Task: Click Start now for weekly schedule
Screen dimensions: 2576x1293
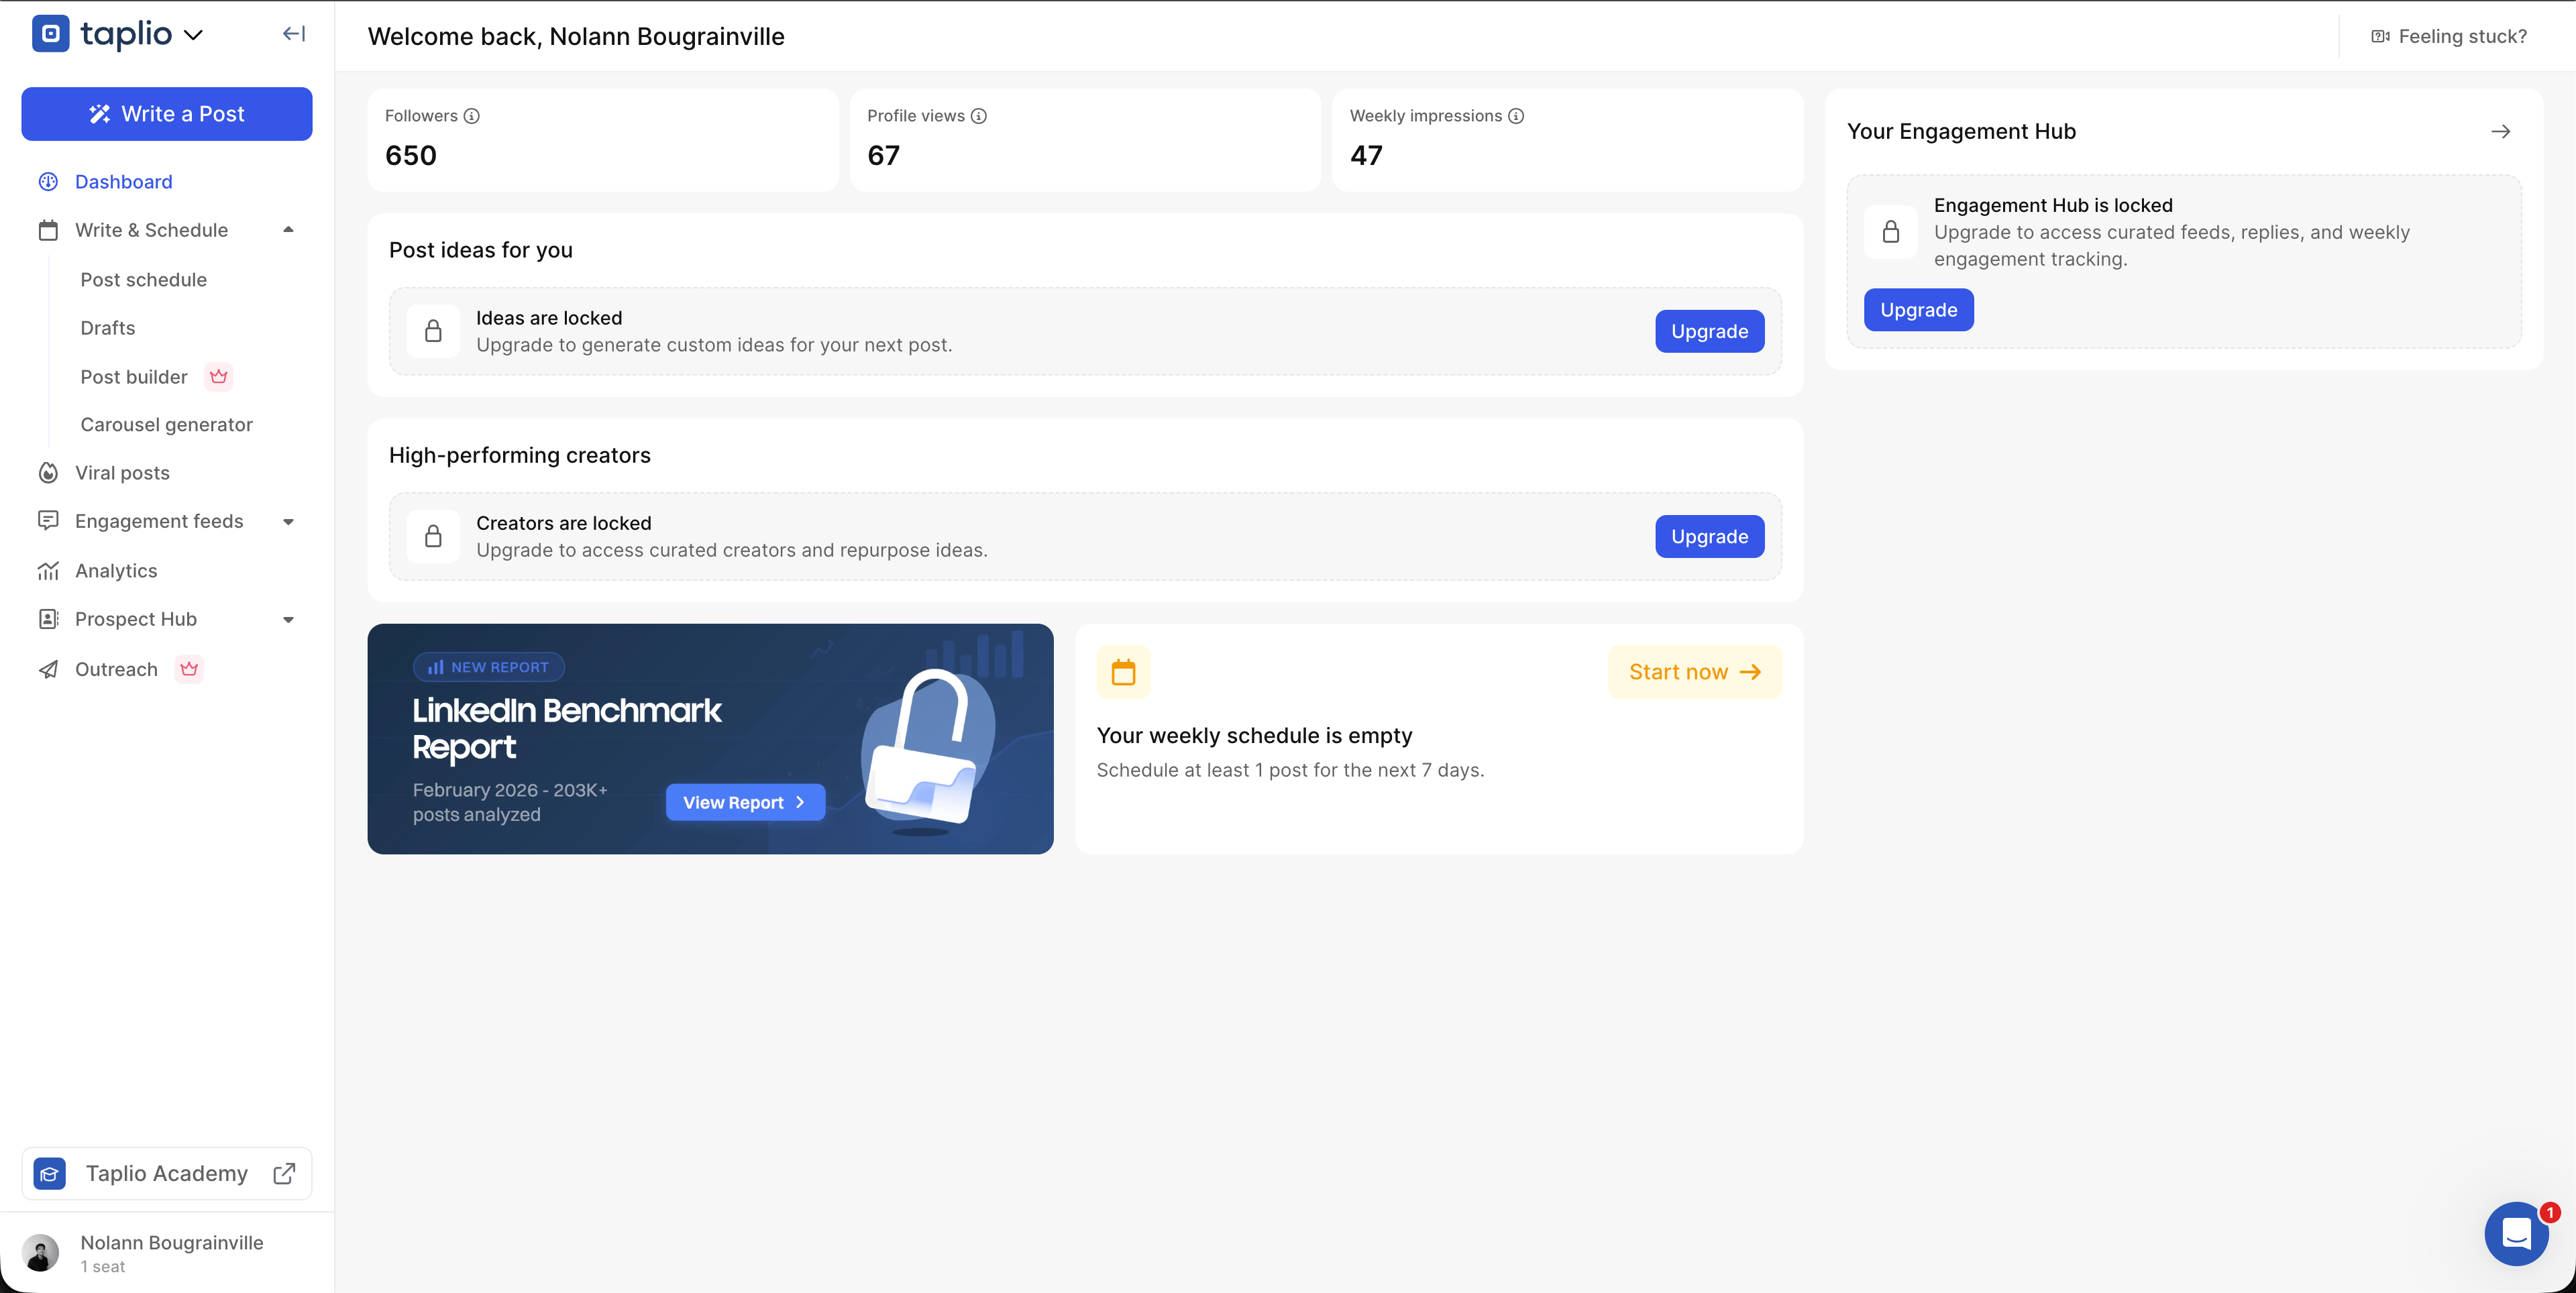Action: [1694, 671]
